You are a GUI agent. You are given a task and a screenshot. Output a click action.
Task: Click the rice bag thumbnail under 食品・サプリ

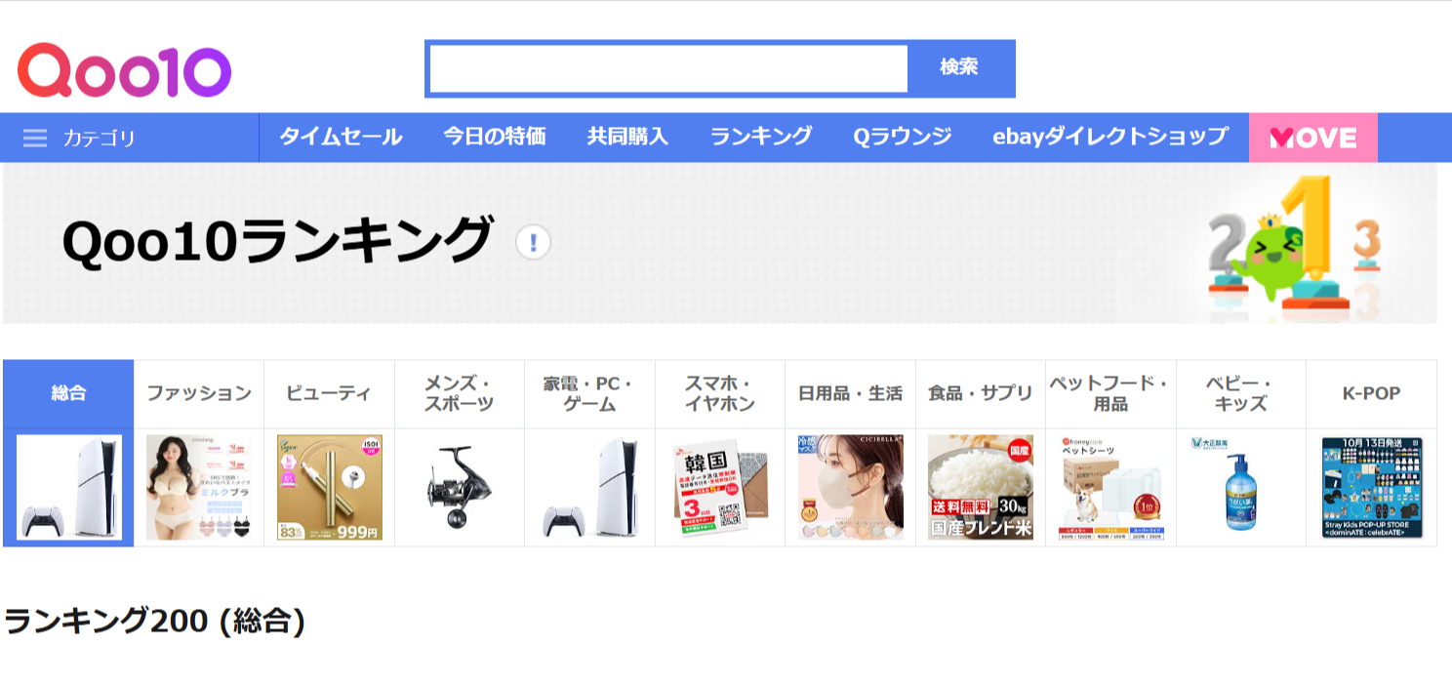click(980, 487)
